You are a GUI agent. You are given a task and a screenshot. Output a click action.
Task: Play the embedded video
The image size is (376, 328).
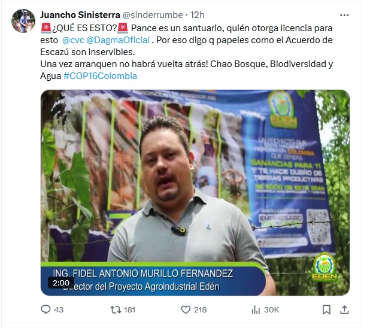click(x=195, y=193)
